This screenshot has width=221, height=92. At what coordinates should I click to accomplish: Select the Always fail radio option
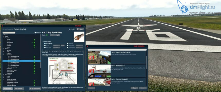click(67, 43)
